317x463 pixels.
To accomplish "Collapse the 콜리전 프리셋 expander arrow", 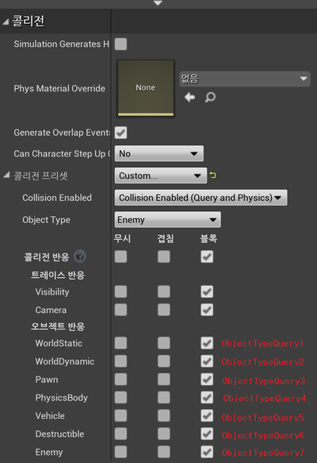I will pyautogui.click(x=6, y=175).
